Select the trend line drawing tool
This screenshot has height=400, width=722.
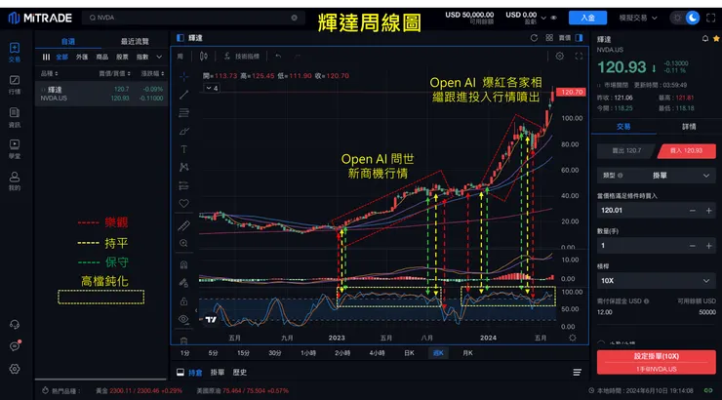(183, 95)
